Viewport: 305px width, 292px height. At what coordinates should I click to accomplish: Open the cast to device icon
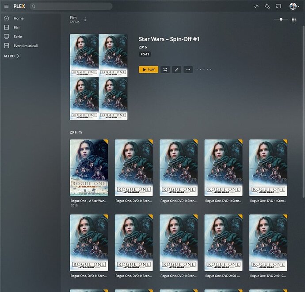point(278,6)
